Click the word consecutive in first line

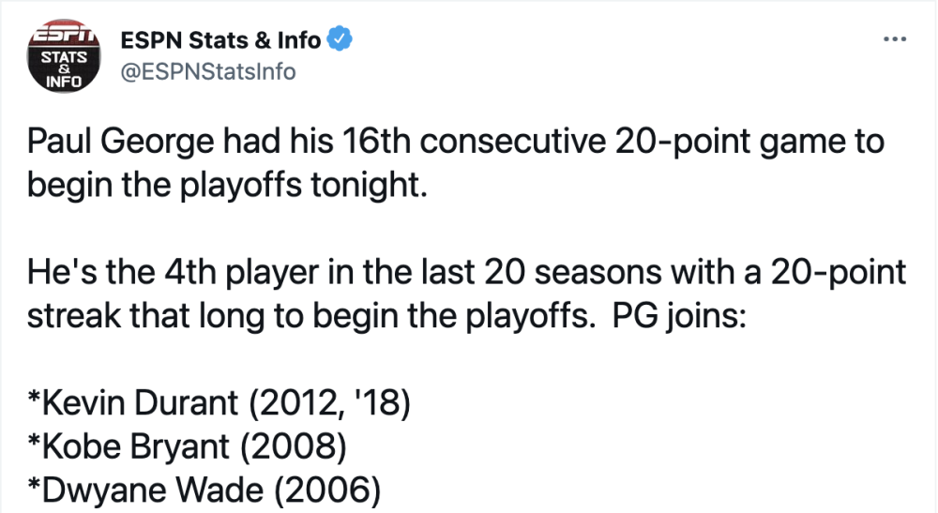click(513, 142)
